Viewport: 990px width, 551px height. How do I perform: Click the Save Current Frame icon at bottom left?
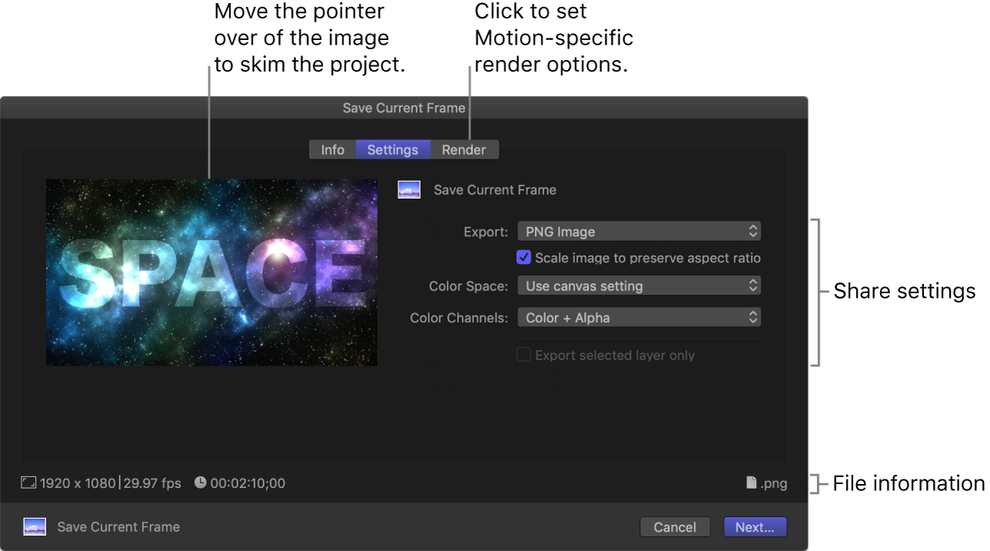click(34, 526)
